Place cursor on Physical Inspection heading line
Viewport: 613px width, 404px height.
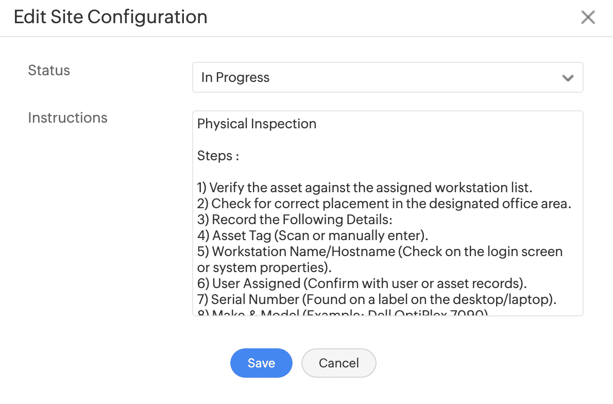coord(257,124)
